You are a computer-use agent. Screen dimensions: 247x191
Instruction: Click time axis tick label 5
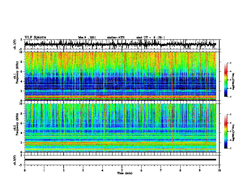122,170
